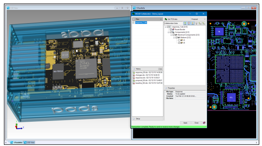Collapse the Components tree node
Image resolution: width=262 pixels, height=146 pixels.
pos(169,32)
